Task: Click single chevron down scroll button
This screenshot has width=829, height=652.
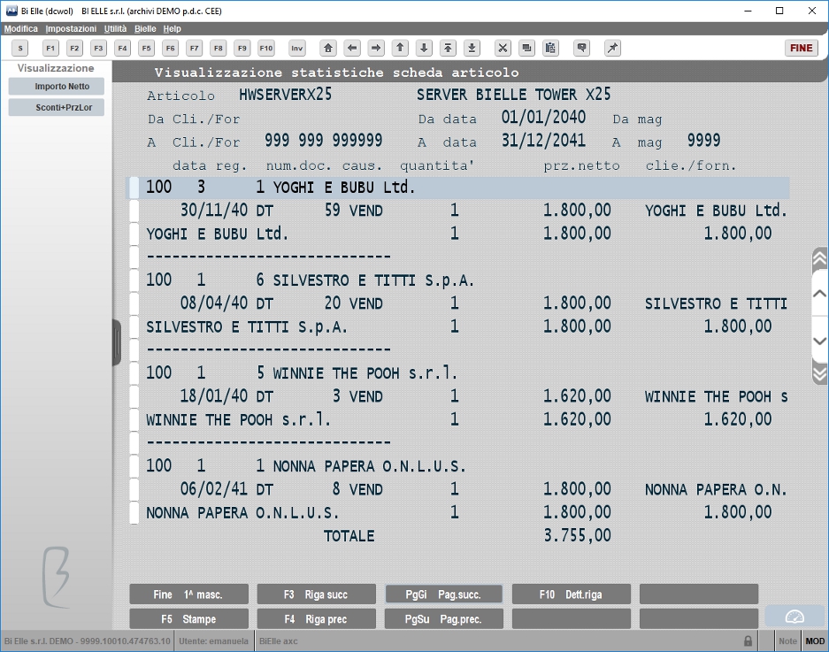Action: (x=819, y=341)
